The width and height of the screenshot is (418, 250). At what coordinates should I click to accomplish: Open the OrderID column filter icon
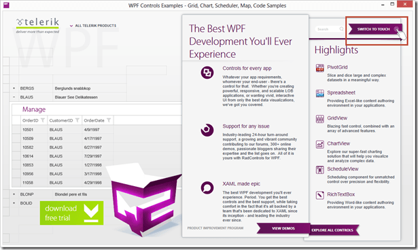tap(43, 120)
